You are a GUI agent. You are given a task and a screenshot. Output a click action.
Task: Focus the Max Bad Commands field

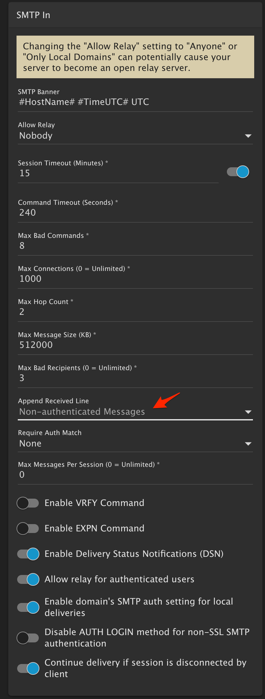point(135,246)
